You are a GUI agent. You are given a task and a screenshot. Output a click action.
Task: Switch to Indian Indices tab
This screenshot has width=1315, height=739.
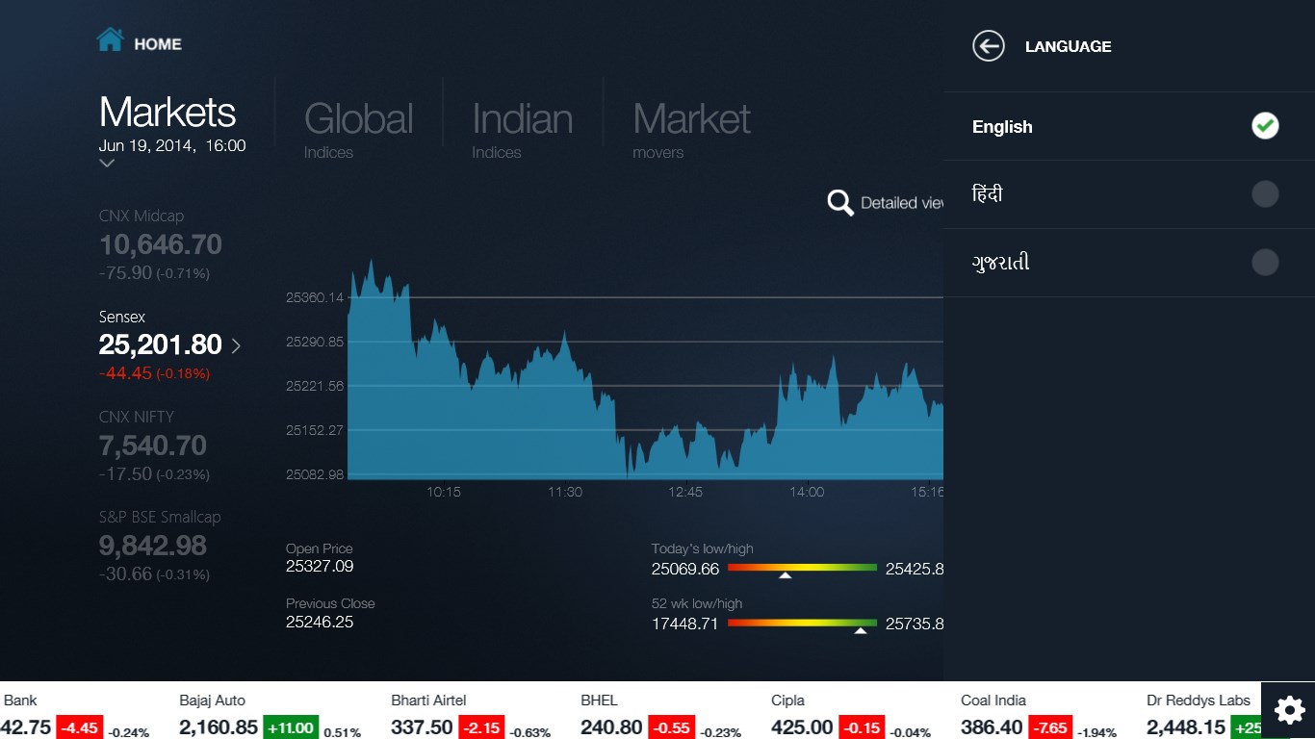click(x=522, y=130)
